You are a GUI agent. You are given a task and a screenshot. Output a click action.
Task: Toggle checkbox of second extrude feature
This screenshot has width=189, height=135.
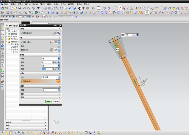tap(12, 50)
